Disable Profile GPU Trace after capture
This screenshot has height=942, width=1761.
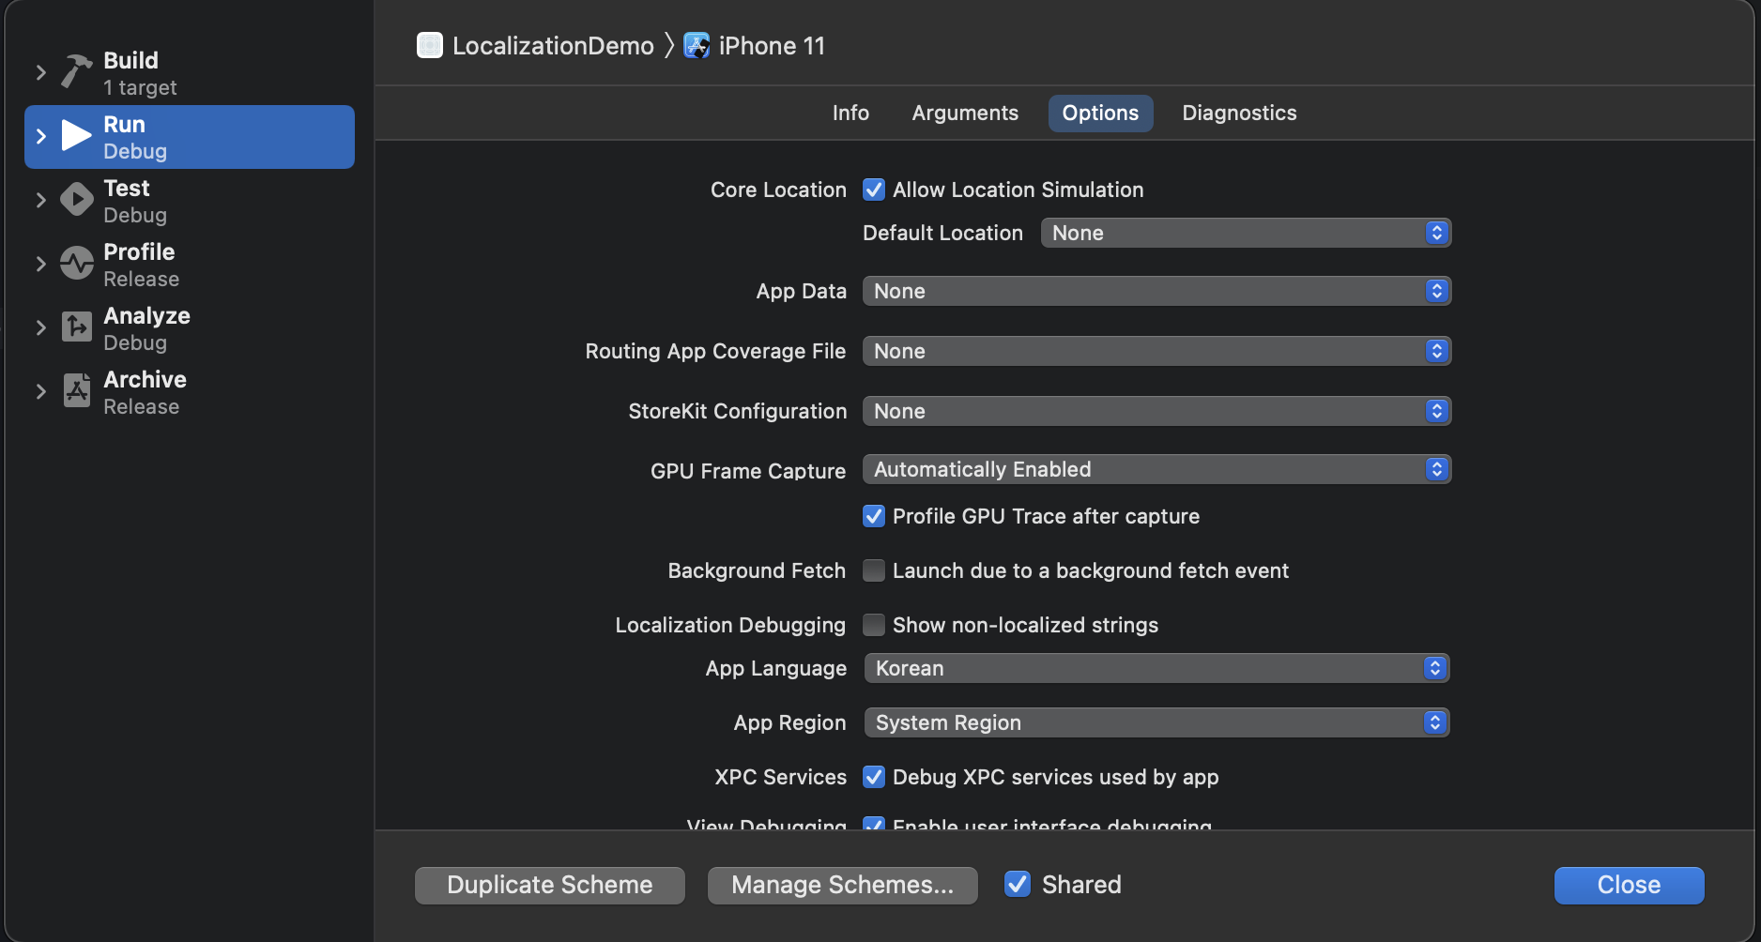tap(874, 516)
